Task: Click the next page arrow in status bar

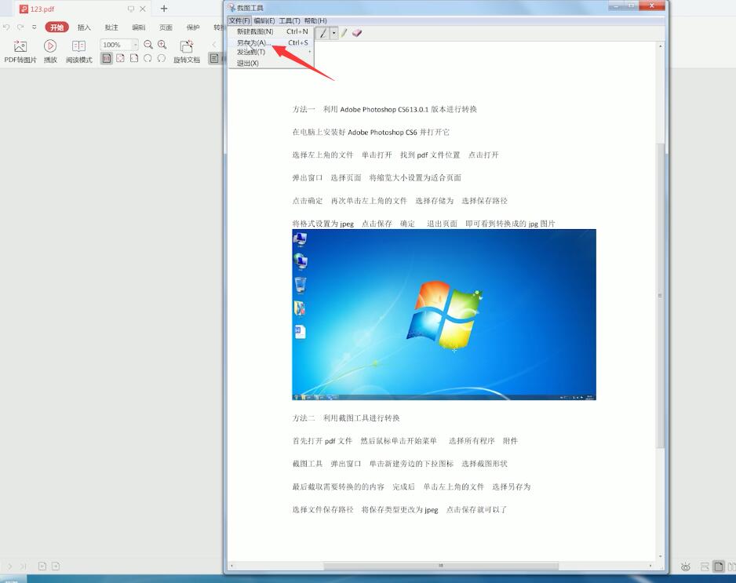Action: (10, 567)
